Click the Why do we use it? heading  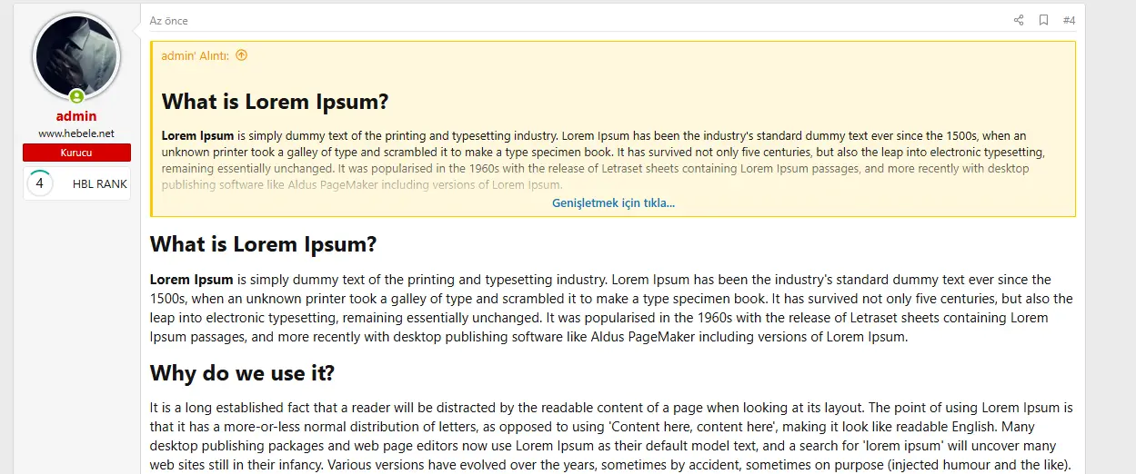(243, 373)
